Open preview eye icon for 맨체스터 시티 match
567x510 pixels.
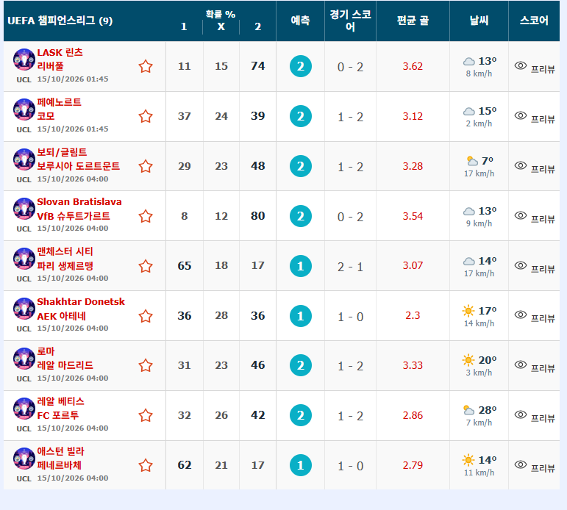pyautogui.click(x=521, y=265)
